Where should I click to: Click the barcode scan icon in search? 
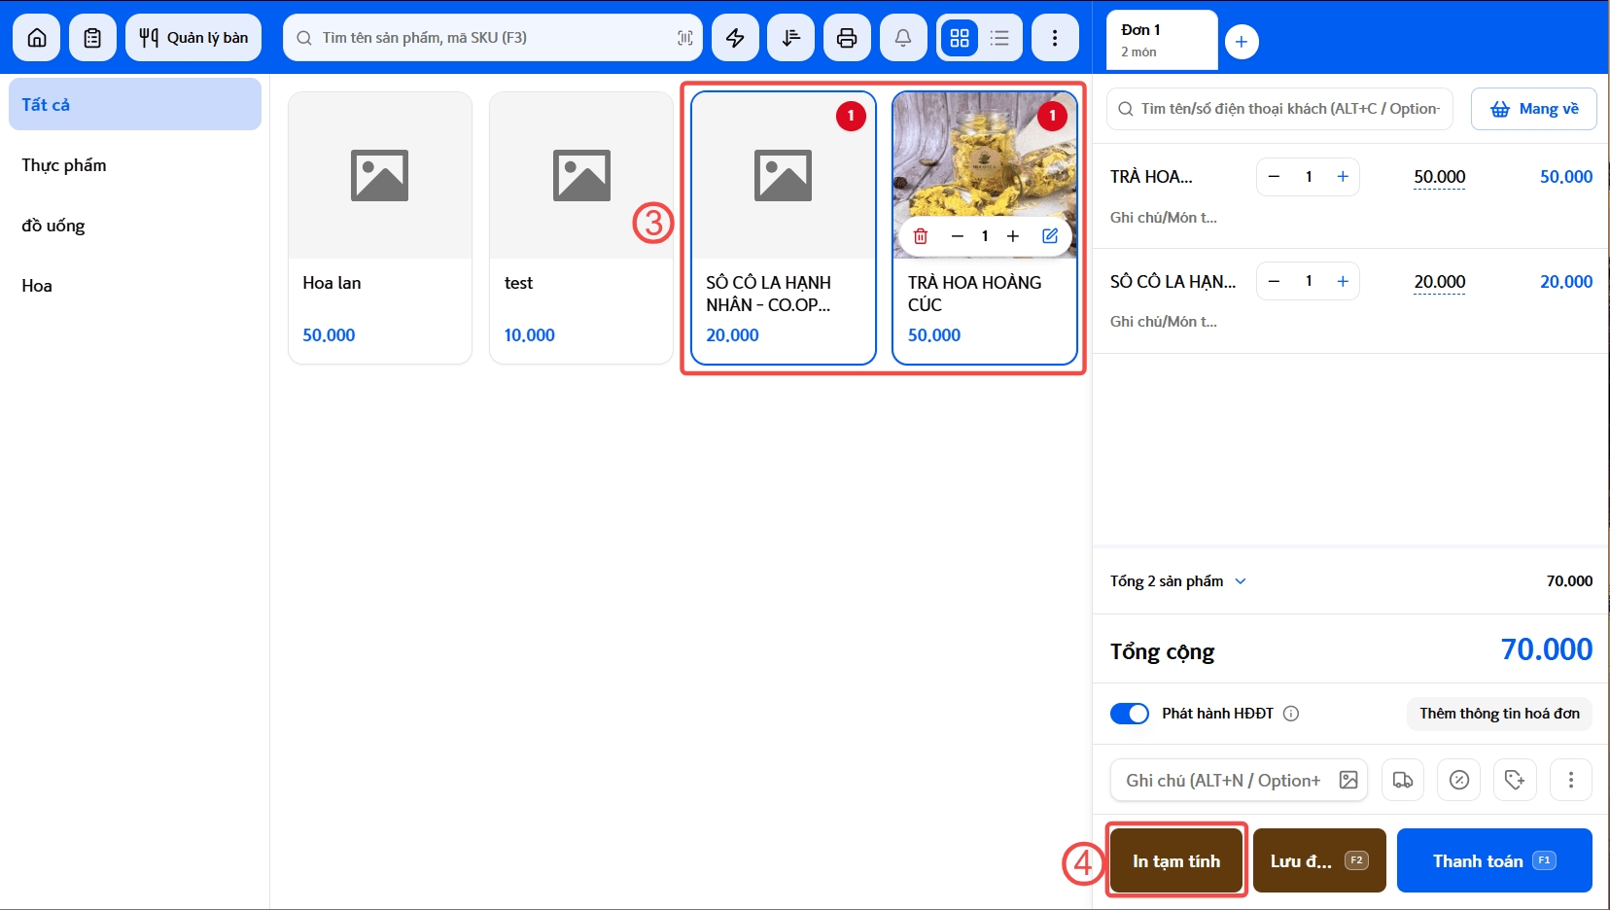click(x=684, y=38)
